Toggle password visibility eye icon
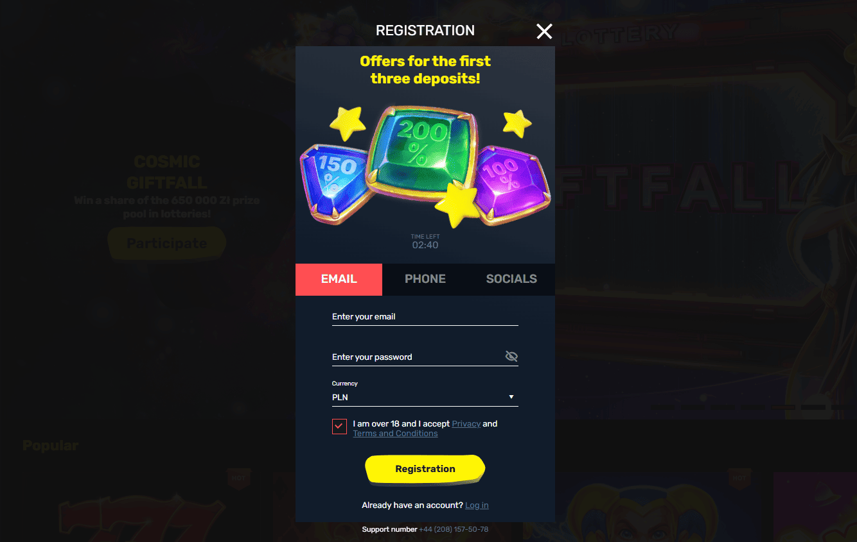The image size is (857, 542). pos(511,357)
